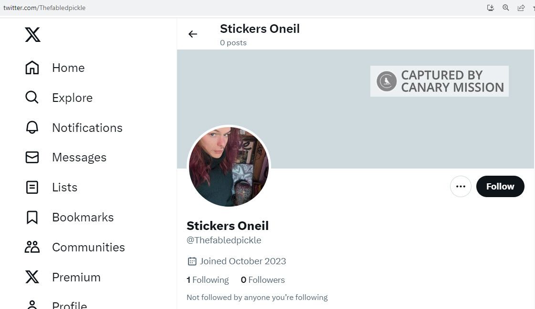Open the 0 Followers list
This screenshot has height=309, width=535.
coord(262,280)
